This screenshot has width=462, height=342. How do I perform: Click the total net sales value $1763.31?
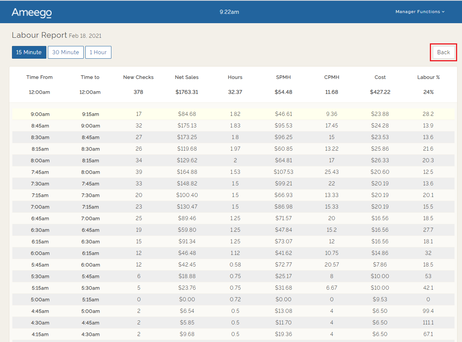tap(187, 92)
